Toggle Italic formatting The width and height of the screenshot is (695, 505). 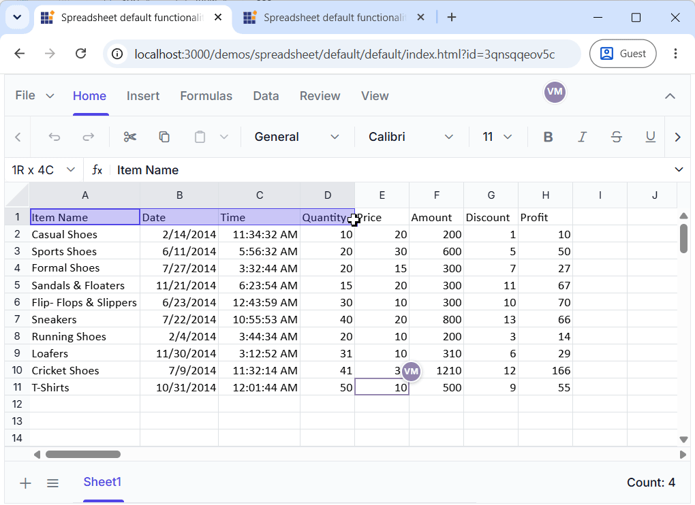coord(583,137)
